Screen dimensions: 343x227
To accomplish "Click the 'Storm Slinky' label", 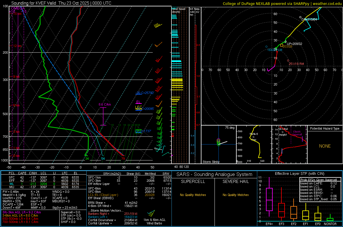I will 211,162.
